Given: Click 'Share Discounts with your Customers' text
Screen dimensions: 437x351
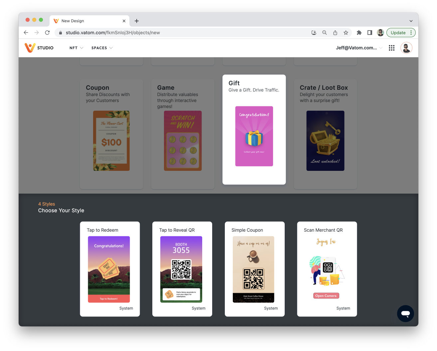Looking at the screenshot, I should coord(108,97).
